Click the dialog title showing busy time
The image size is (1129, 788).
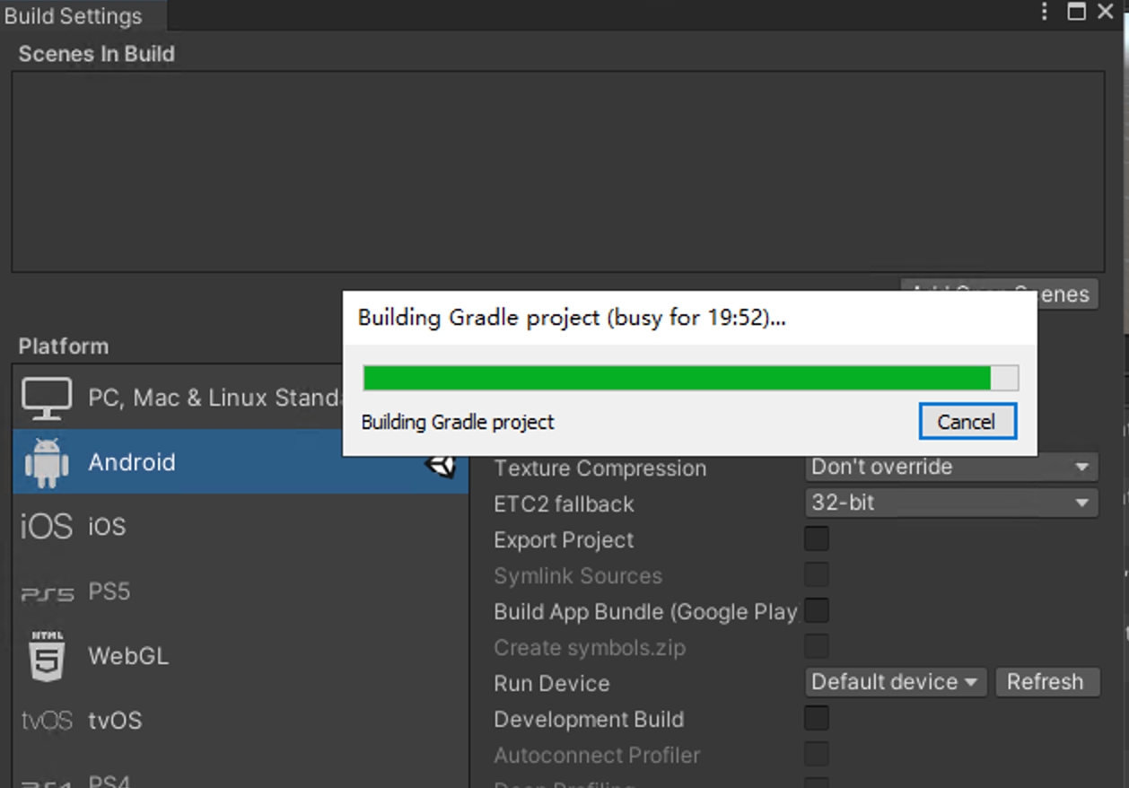click(572, 318)
